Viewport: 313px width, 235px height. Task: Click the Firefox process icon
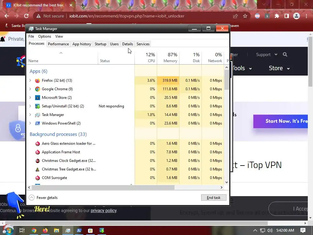[x=37, y=80]
